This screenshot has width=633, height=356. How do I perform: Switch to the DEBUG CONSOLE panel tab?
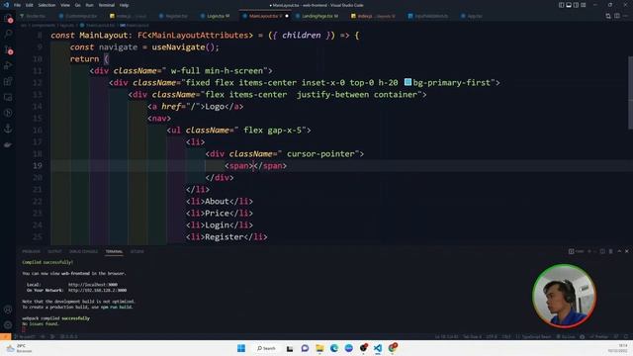click(x=83, y=251)
